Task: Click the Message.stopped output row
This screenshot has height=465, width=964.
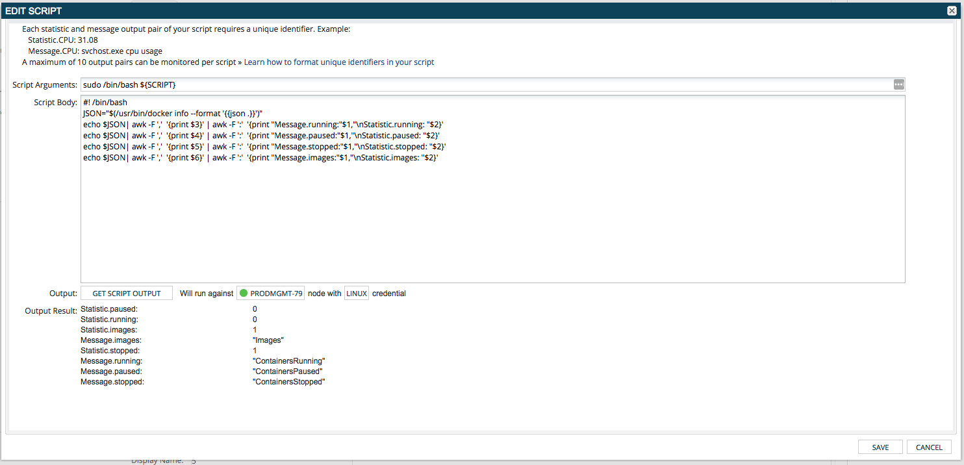Action: pos(203,382)
